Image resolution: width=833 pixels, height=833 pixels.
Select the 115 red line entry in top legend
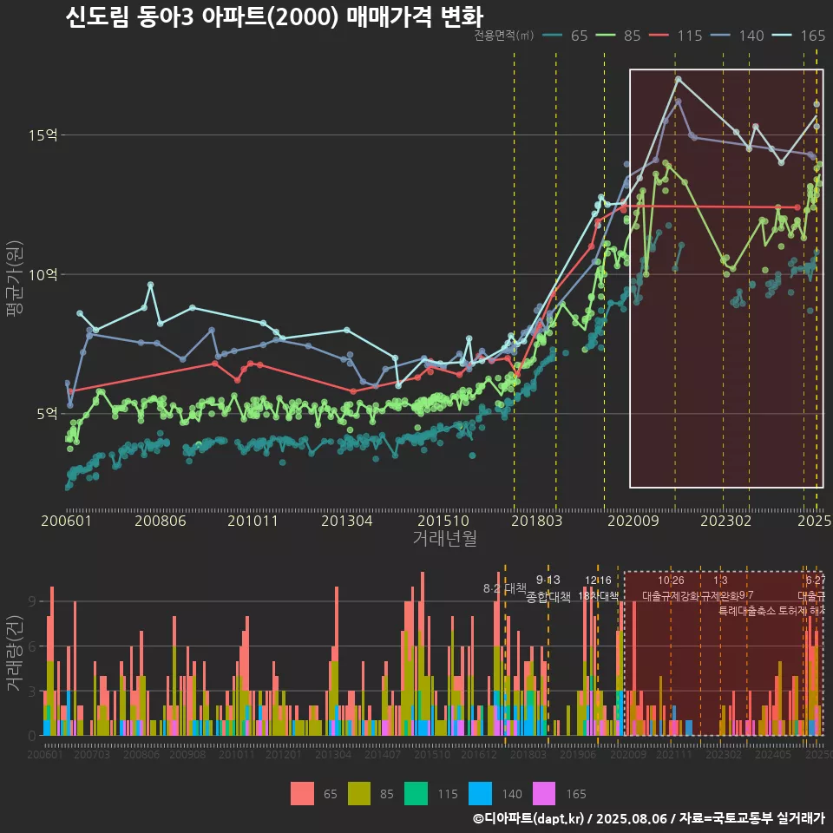tap(676, 36)
